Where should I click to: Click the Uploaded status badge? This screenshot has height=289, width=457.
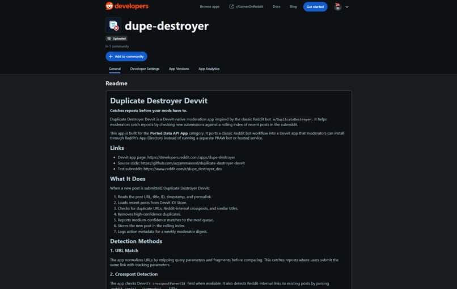point(116,38)
